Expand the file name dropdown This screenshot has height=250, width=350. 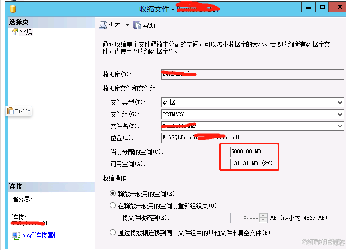click(340, 126)
